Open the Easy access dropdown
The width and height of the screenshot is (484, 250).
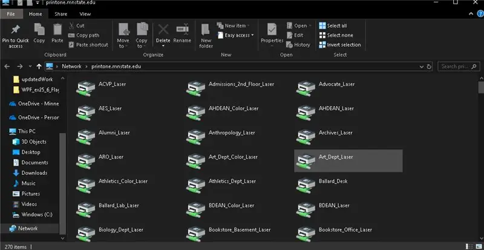pyautogui.click(x=236, y=35)
